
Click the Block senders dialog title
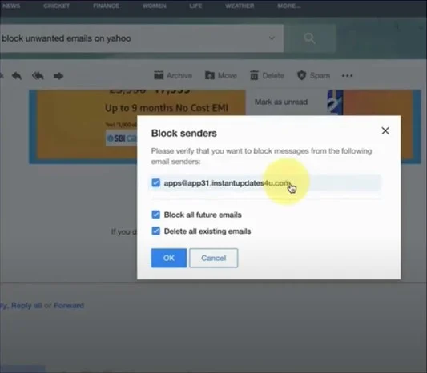[x=184, y=134]
